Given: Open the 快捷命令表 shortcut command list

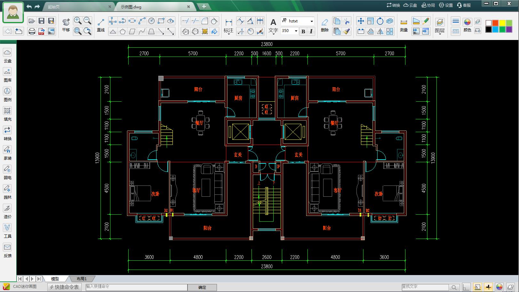Looking at the screenshot, I should coord(64,287).
